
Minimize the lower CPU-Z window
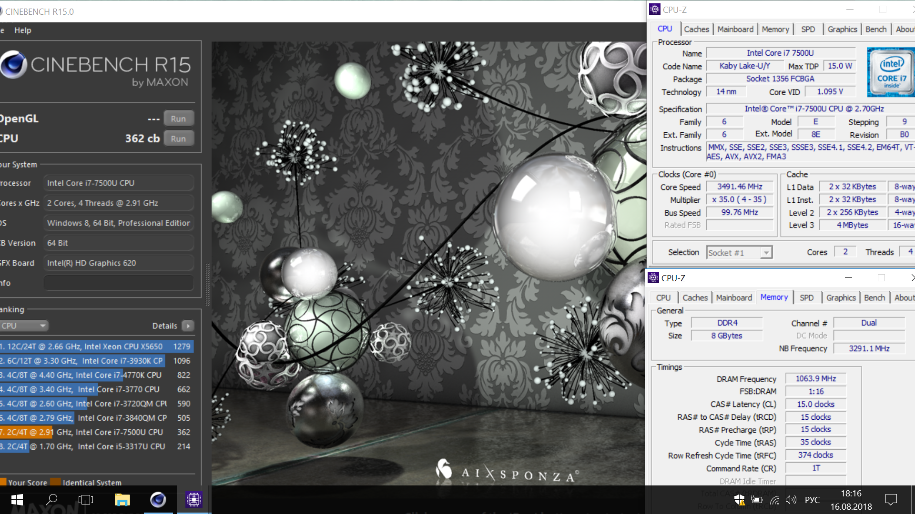848,277
